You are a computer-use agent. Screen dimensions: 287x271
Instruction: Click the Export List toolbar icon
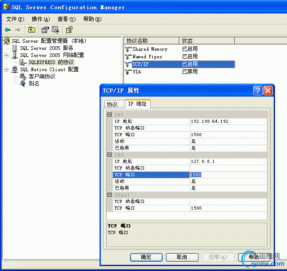coord(56,30)
